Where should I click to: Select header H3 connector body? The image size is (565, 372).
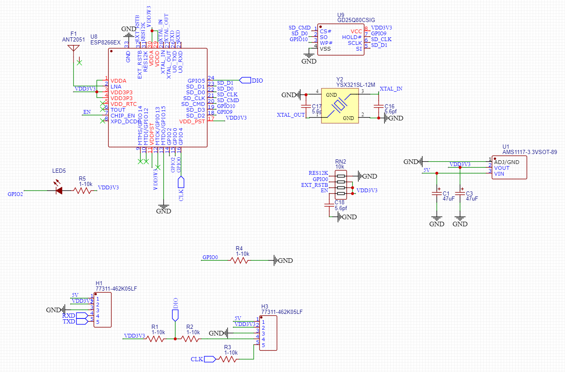tap(268, 333)
